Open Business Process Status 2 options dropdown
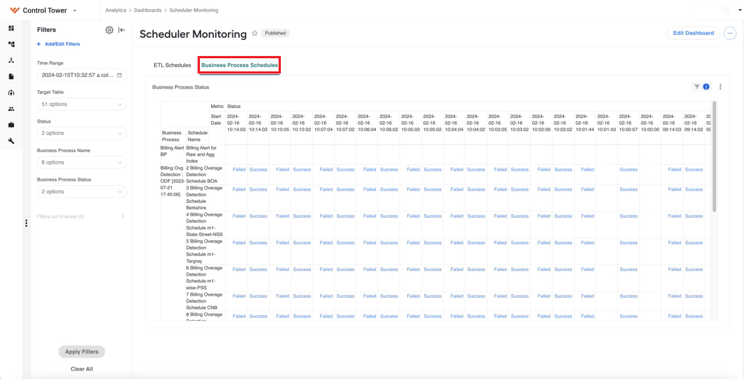The width and height of the screenshot is (744, 379). point(82,192)
